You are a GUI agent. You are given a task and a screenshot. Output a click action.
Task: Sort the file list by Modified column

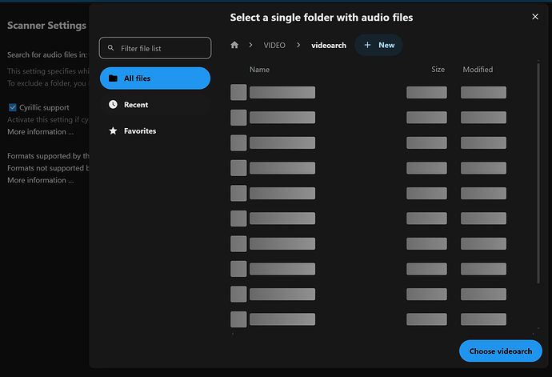[x=478, y=70]
